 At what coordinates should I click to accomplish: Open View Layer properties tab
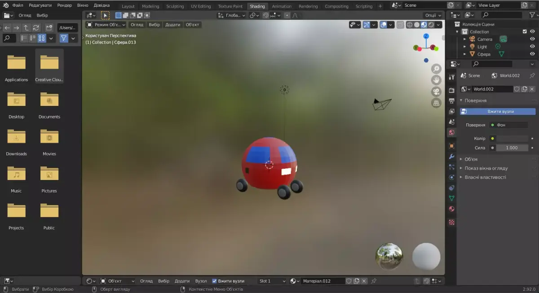451,111
